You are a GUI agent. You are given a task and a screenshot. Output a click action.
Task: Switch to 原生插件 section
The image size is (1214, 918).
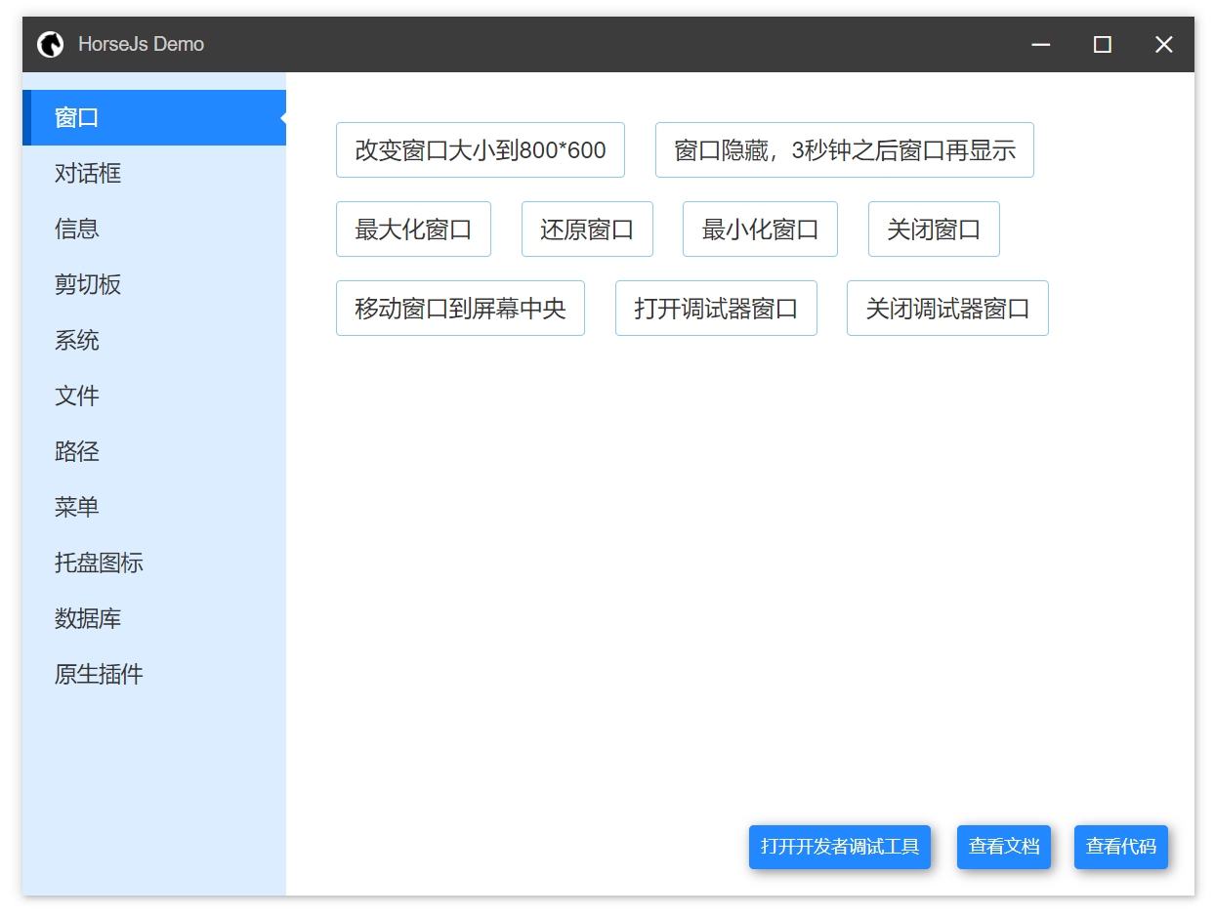[154, 675]
